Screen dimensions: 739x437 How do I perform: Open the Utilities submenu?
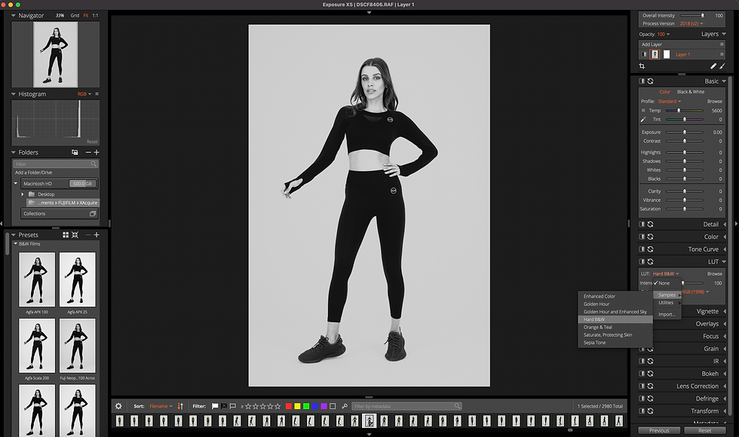click(x=667, y=303)
